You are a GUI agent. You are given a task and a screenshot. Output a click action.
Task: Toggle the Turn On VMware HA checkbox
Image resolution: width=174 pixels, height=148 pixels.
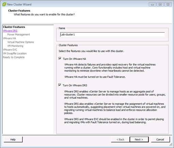pos(60,58)
